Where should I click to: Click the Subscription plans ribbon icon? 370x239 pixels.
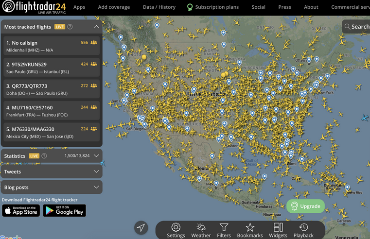[190, 7]
